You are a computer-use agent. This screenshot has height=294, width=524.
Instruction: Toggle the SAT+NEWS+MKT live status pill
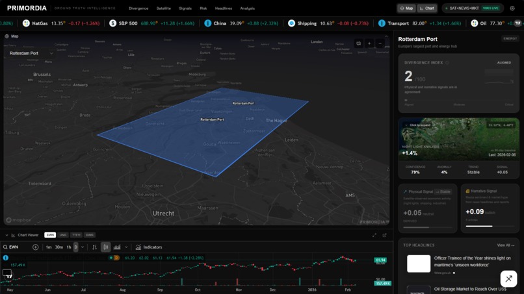[473, 8]
